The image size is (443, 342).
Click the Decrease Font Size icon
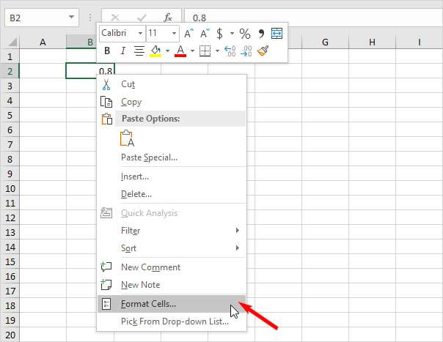205,34
